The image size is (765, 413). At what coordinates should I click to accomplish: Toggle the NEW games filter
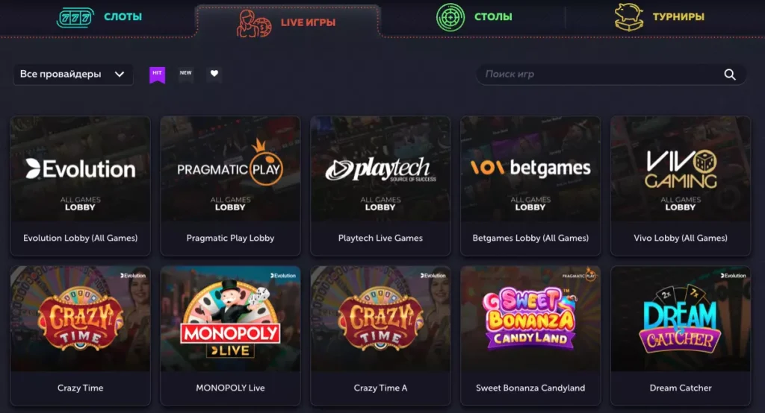[185, 74]
